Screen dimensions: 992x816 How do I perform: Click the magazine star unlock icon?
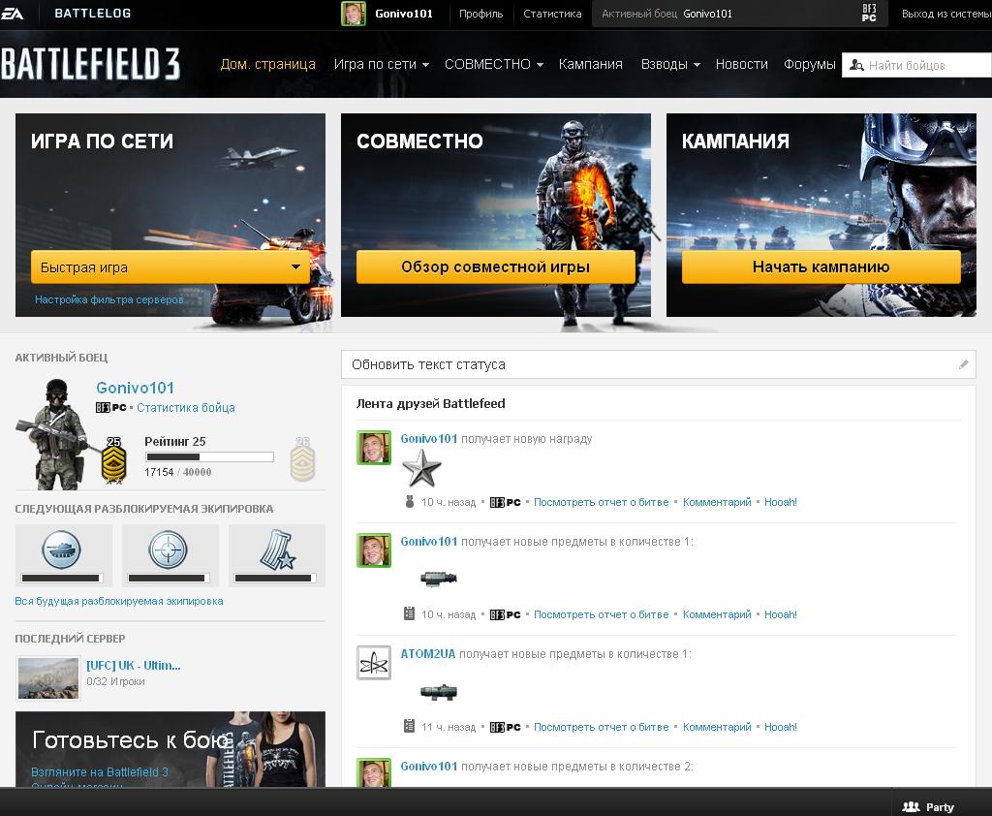(x=276, y=552)
